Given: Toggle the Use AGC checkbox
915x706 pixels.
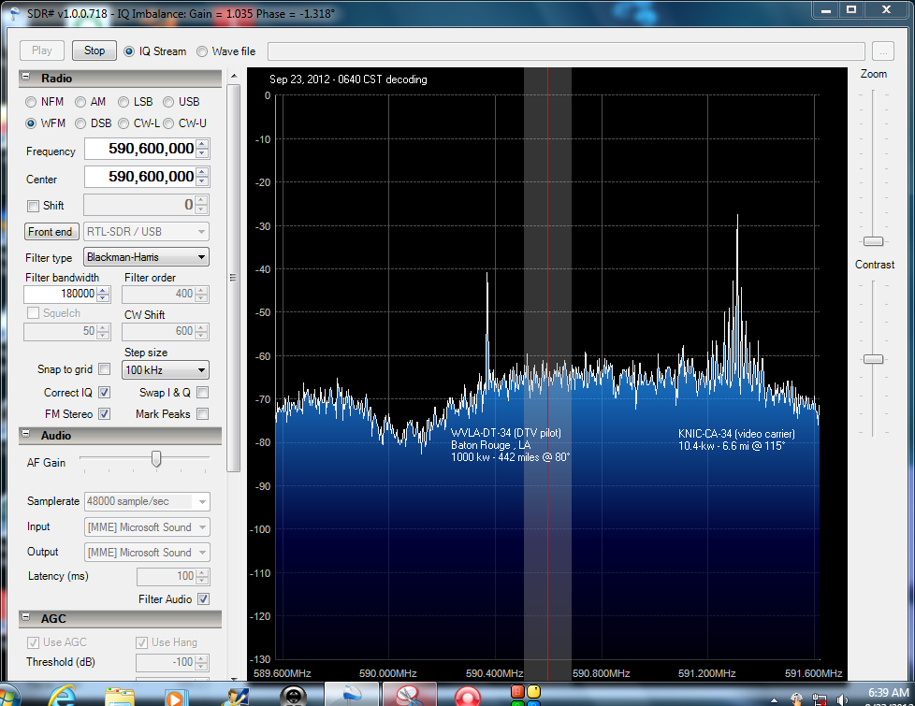Looking at the screenshot, I should pos(34,642).
